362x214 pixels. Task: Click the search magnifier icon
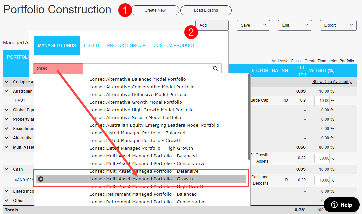(215, 68)
